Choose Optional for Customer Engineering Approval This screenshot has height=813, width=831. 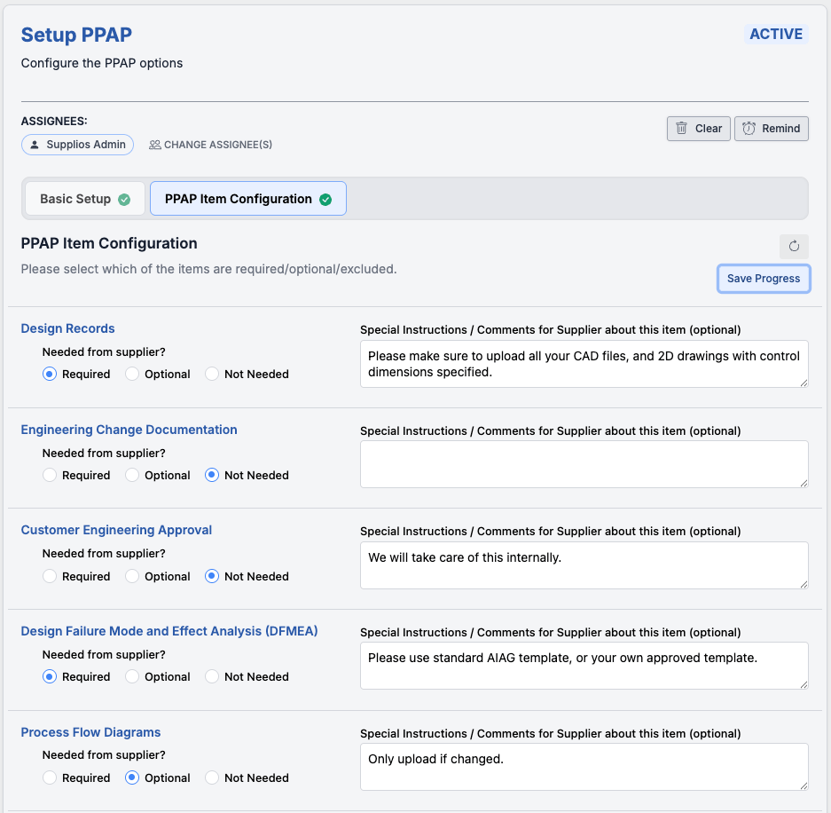point(130,576)
